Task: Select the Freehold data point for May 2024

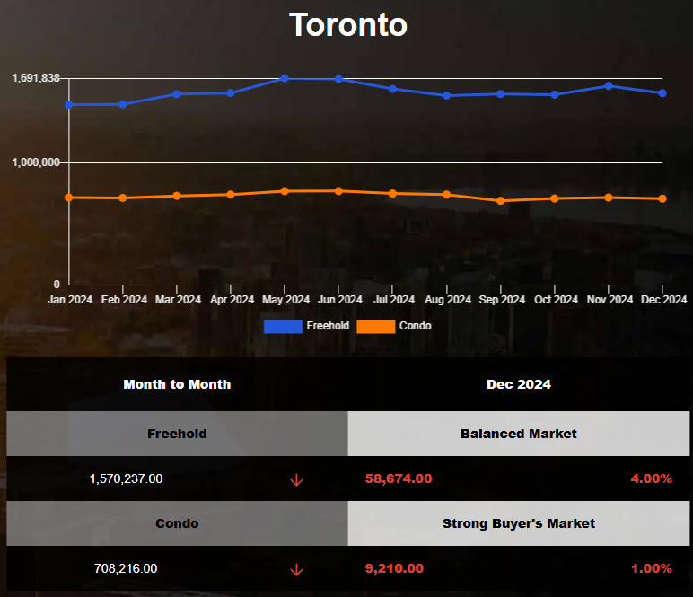Action: click(285, 78)
